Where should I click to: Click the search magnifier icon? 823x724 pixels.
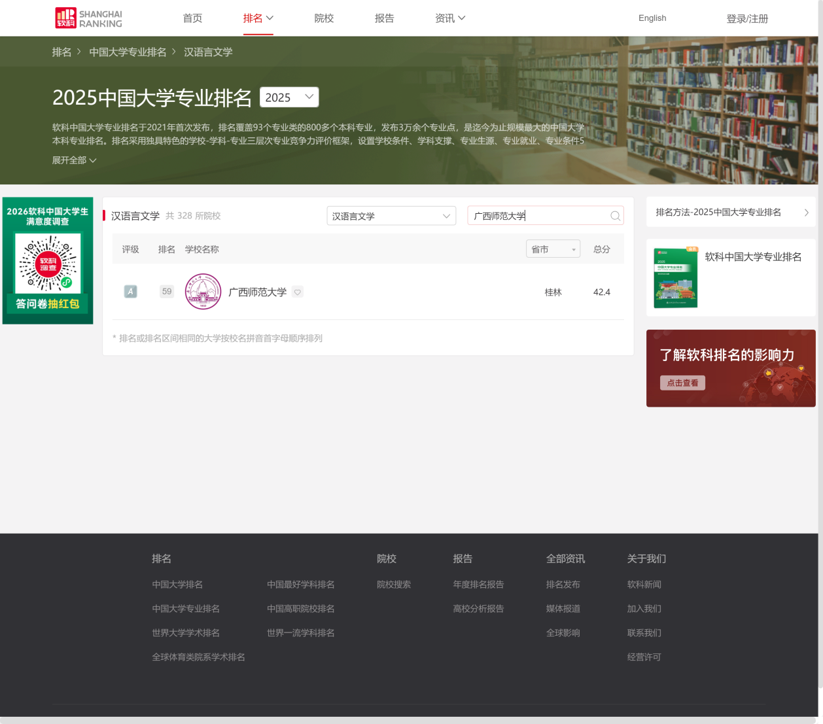coord(615,216)
